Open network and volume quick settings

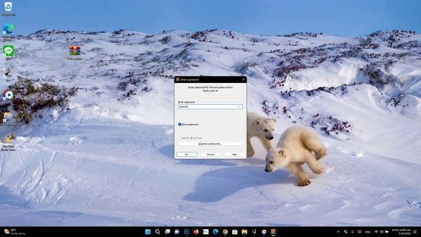(382, 232)
